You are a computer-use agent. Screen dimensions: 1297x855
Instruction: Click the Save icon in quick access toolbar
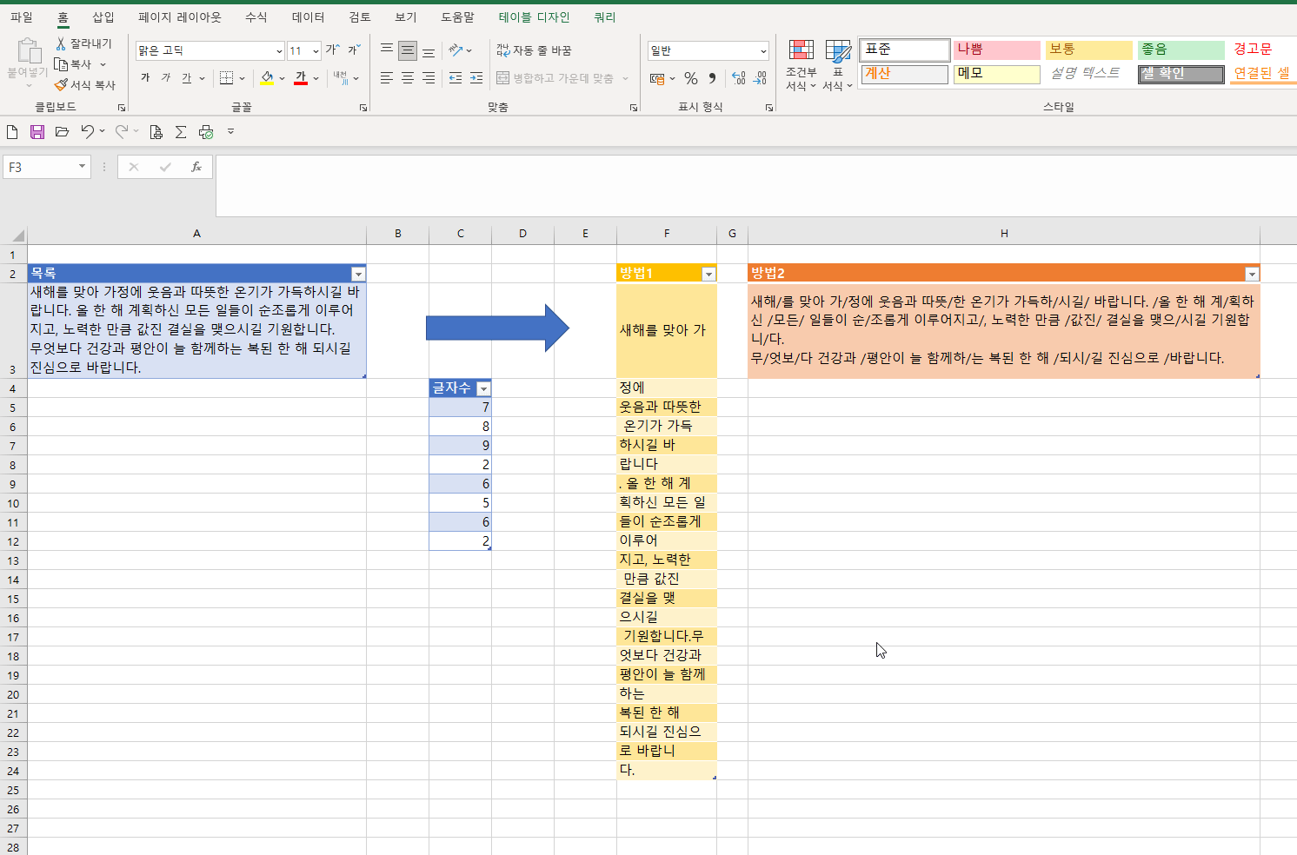click(37, 132)
